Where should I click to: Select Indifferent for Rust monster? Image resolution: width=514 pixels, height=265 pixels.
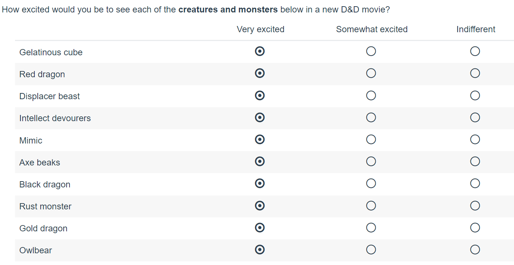click(475, 206)
